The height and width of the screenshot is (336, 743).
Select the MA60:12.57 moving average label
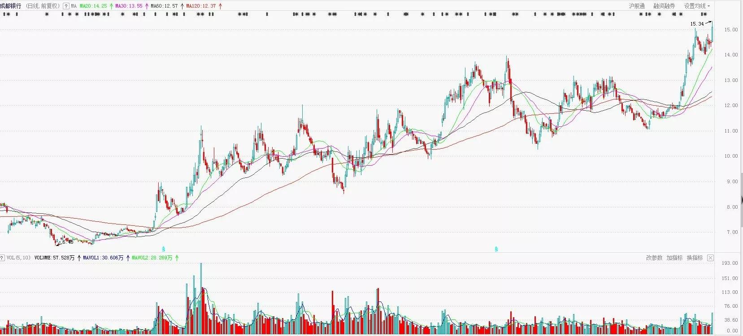(164, 6)
